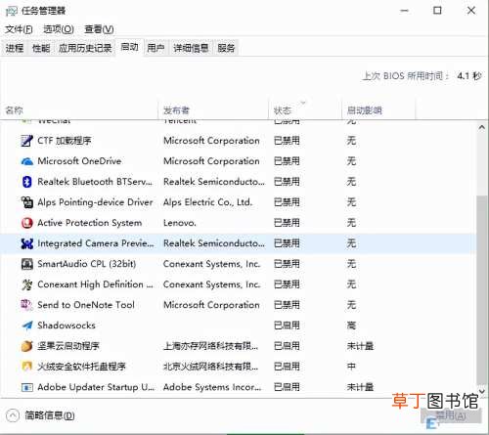
Task: Select the Alps Pointing-device Driver entry
Action: pos(95,202)
